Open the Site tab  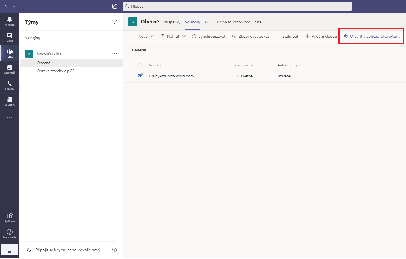(x=258, y=22)
